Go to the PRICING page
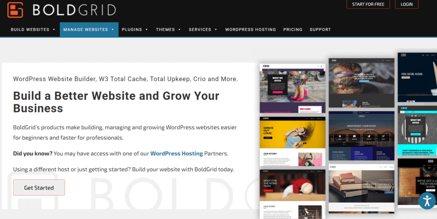 pos(293,29)
